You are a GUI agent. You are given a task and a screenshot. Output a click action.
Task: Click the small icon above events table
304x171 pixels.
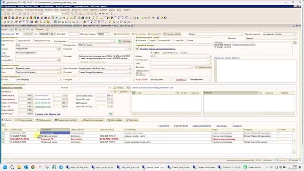[x=3, y=125]
